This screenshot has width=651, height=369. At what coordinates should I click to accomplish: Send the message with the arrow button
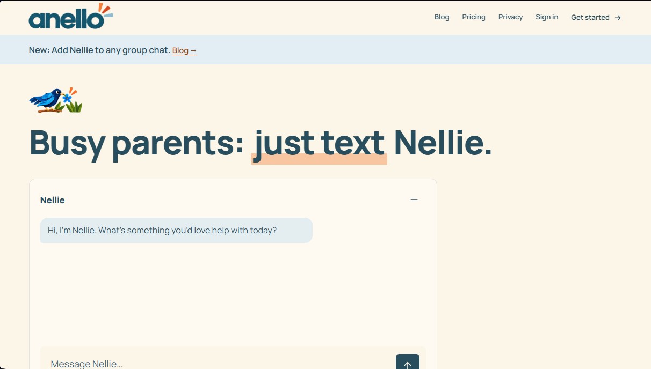[x=408, y=363]
